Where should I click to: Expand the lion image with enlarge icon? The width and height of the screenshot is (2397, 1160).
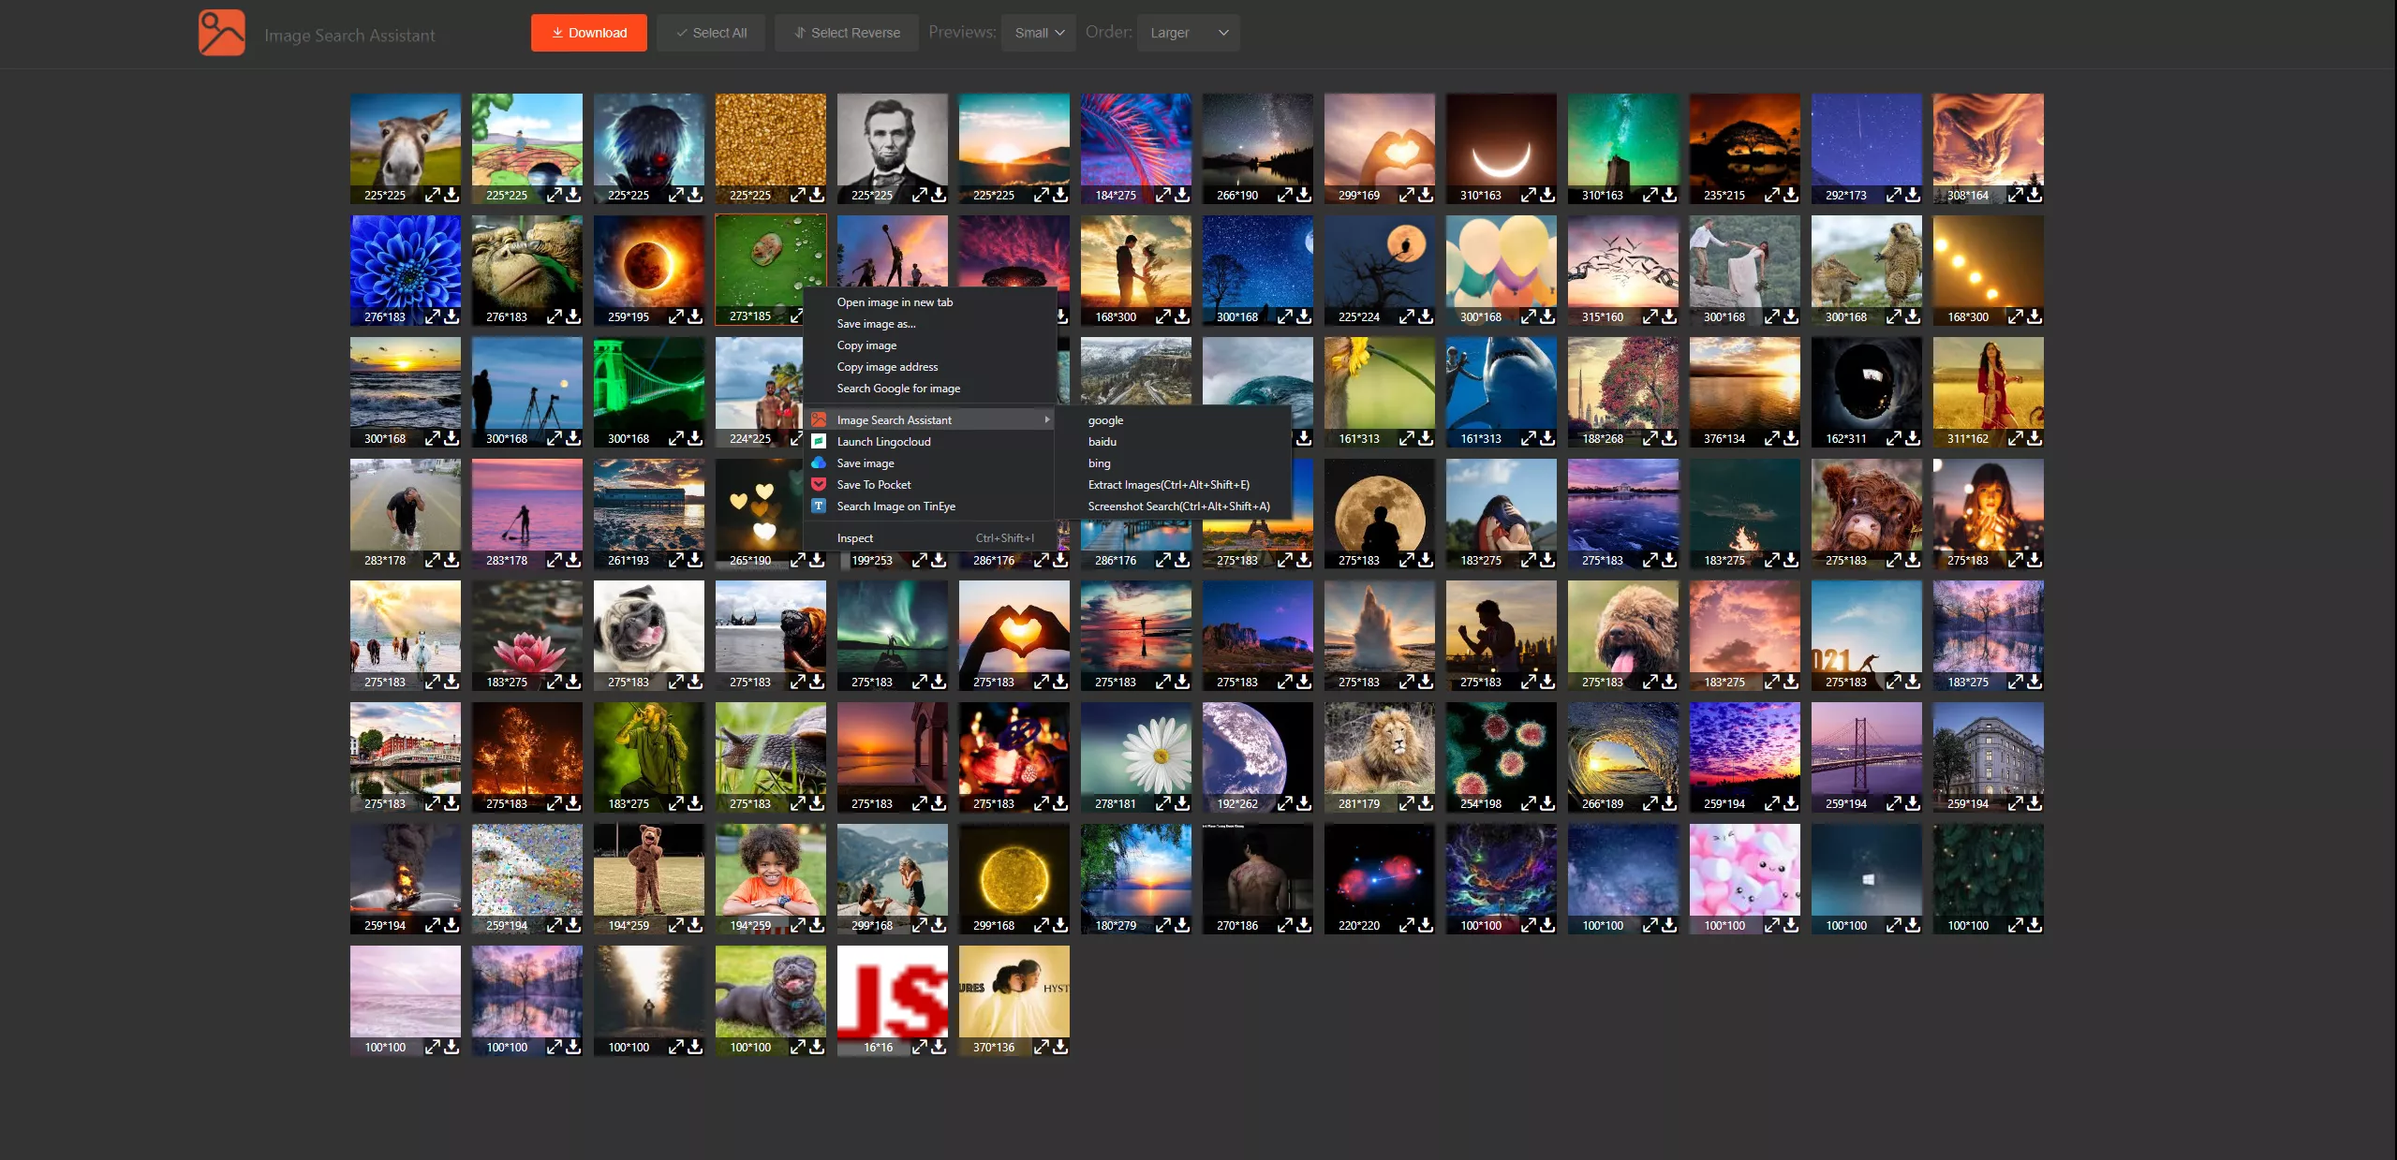(x=1407, y=803)
